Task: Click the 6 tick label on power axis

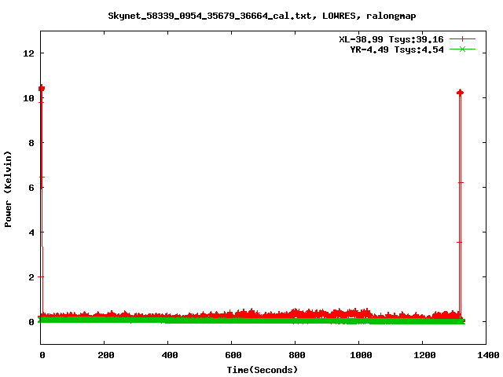Action: [x=31, y=188]
